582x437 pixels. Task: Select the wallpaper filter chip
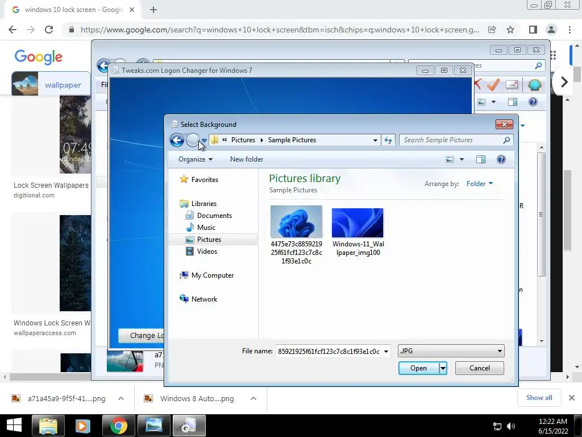[x=51, y=84]
